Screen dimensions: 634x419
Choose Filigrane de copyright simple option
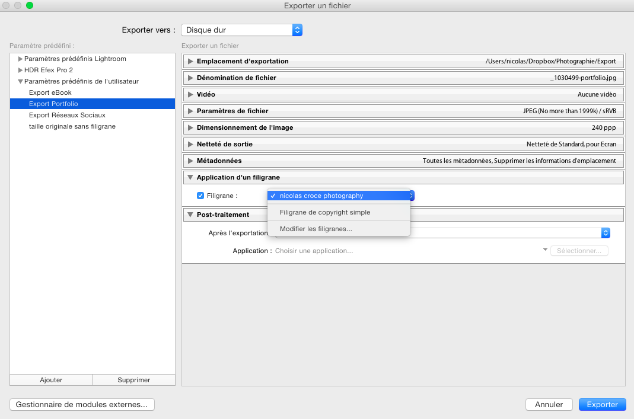(324, 212)
